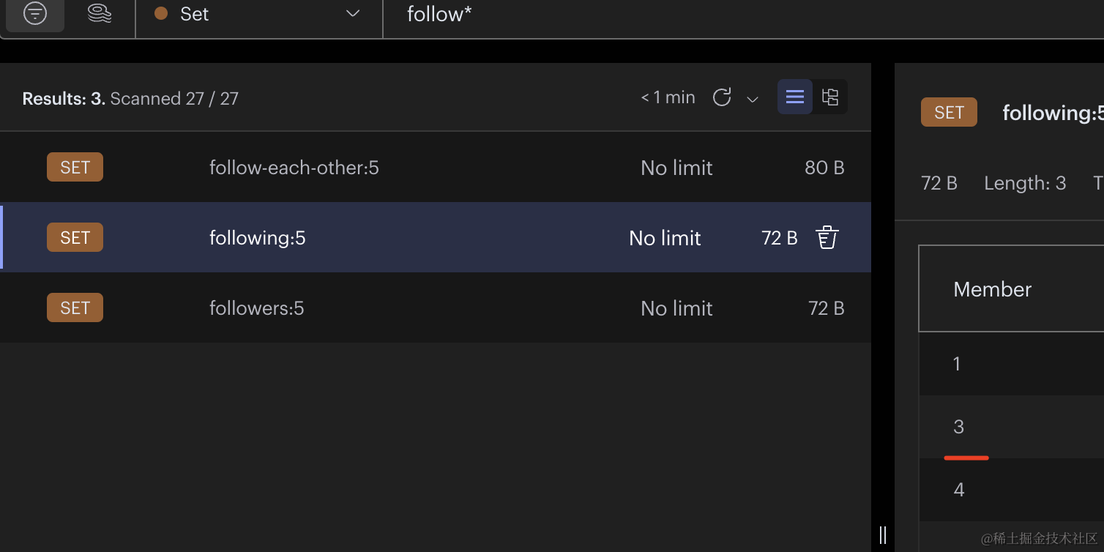Click the panel resize divider handle
This screenshot has width=1104, height=552.
(x=883, y=534)
